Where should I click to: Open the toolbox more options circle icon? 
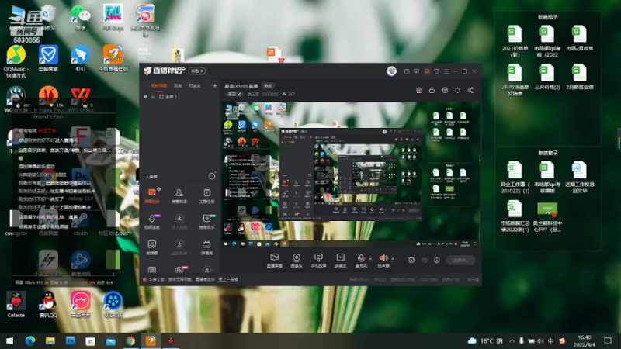pyautogui.click(x=212, y=176)
